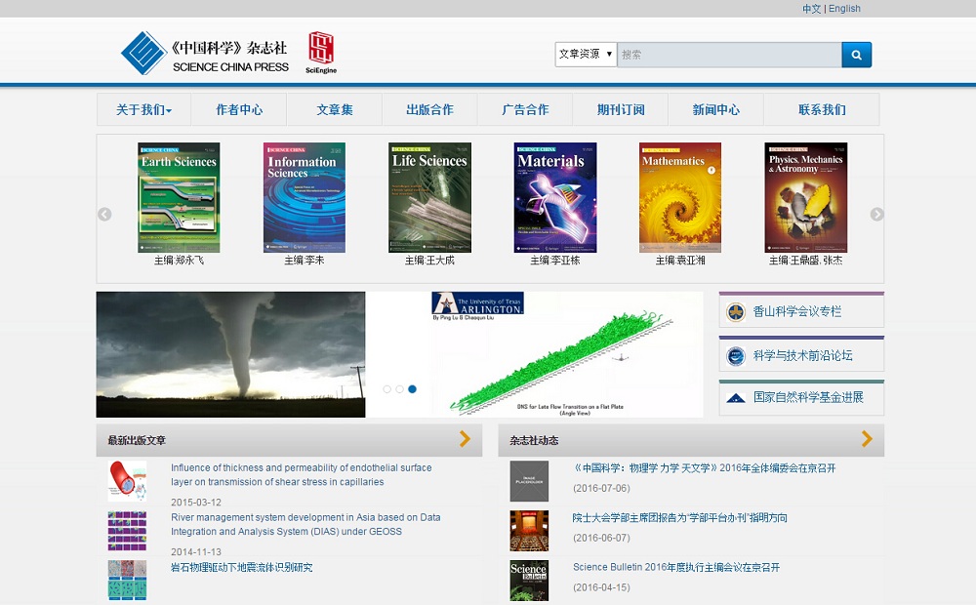The image size is (976, 605).
Task: Open 院士大会学部主席团报告 news link
Action: pos(679,518)
